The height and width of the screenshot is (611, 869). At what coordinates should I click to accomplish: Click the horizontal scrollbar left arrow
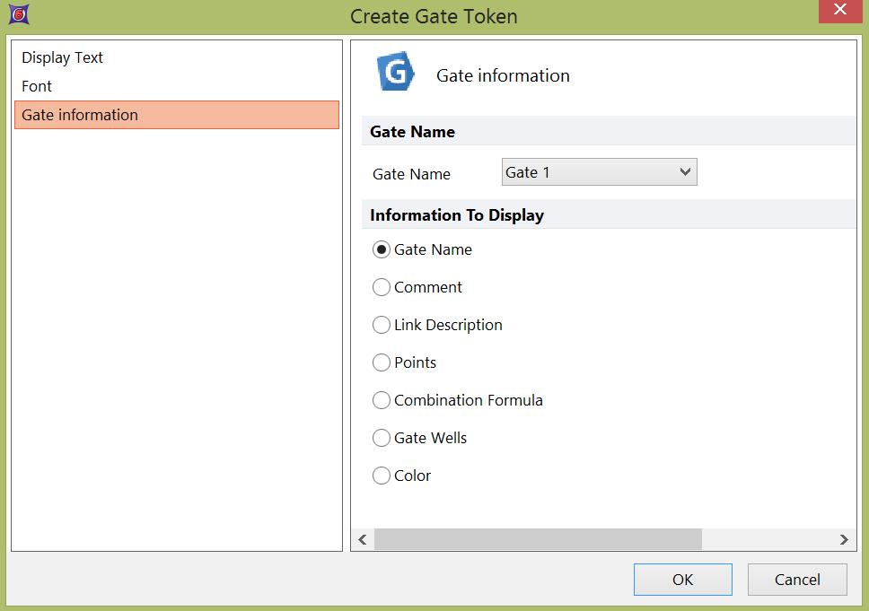[363, 539]
